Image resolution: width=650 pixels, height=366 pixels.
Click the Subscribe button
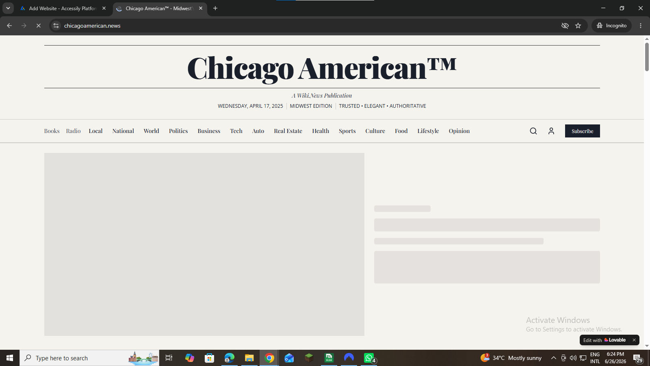(x=583, y=131)
